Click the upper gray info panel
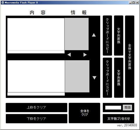This screenshot has height=130, width=140. point(77,34)
